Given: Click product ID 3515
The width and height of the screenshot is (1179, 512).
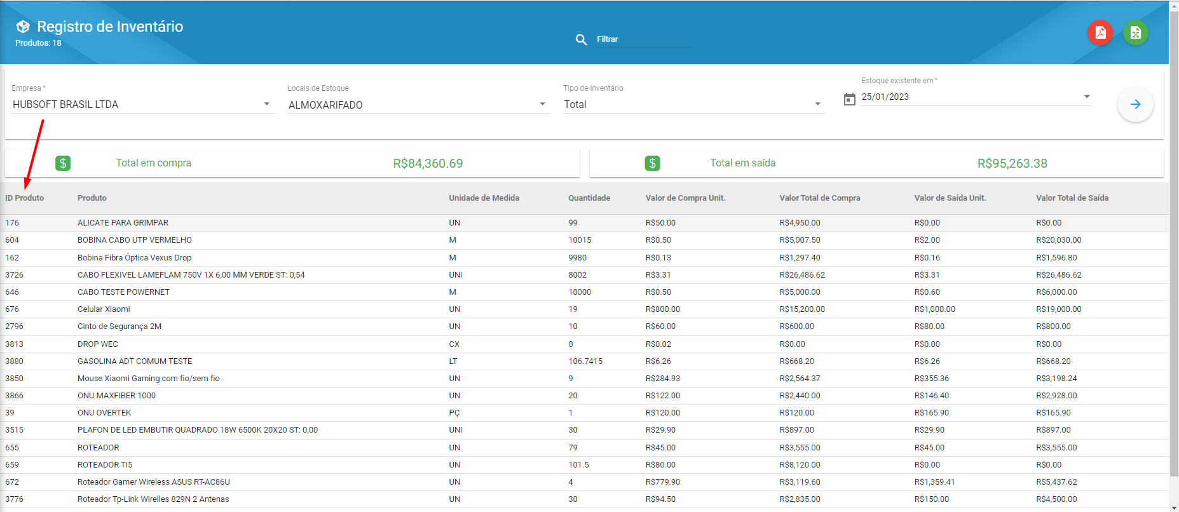Looking at the screenshot, I should pyautogui.click(x=14, y=430).
